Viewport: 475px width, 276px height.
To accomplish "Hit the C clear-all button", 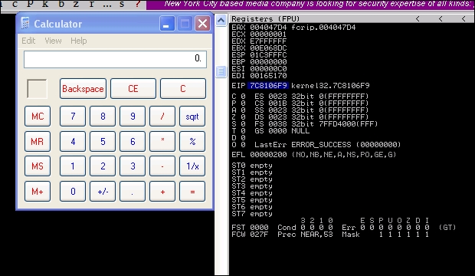I will (183, 89).
